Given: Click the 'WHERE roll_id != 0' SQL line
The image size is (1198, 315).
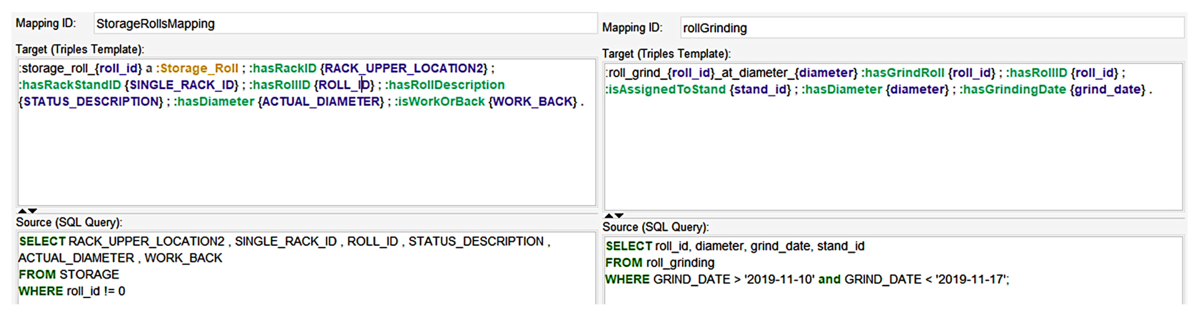Looking at the screenshot, I should pos(72,291).
